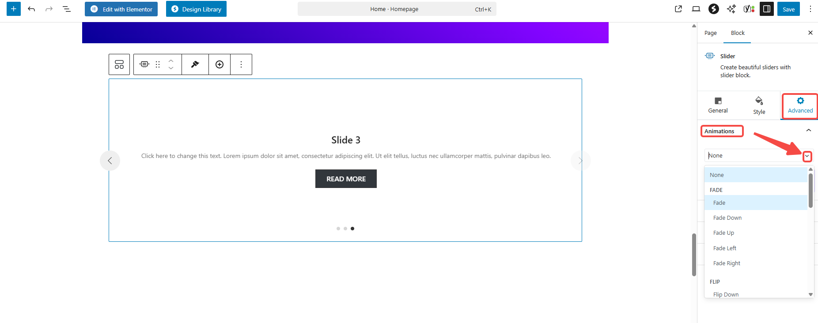The image size is (818, 323).
Task: Open the document overview list icon
Action: tap(67, 9)
